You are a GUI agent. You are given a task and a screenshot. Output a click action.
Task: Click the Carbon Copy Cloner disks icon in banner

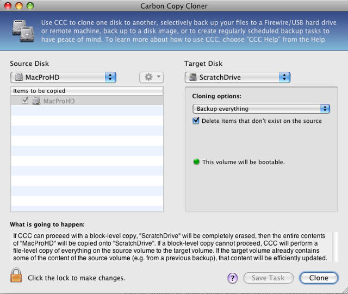(x=23, y=31)
